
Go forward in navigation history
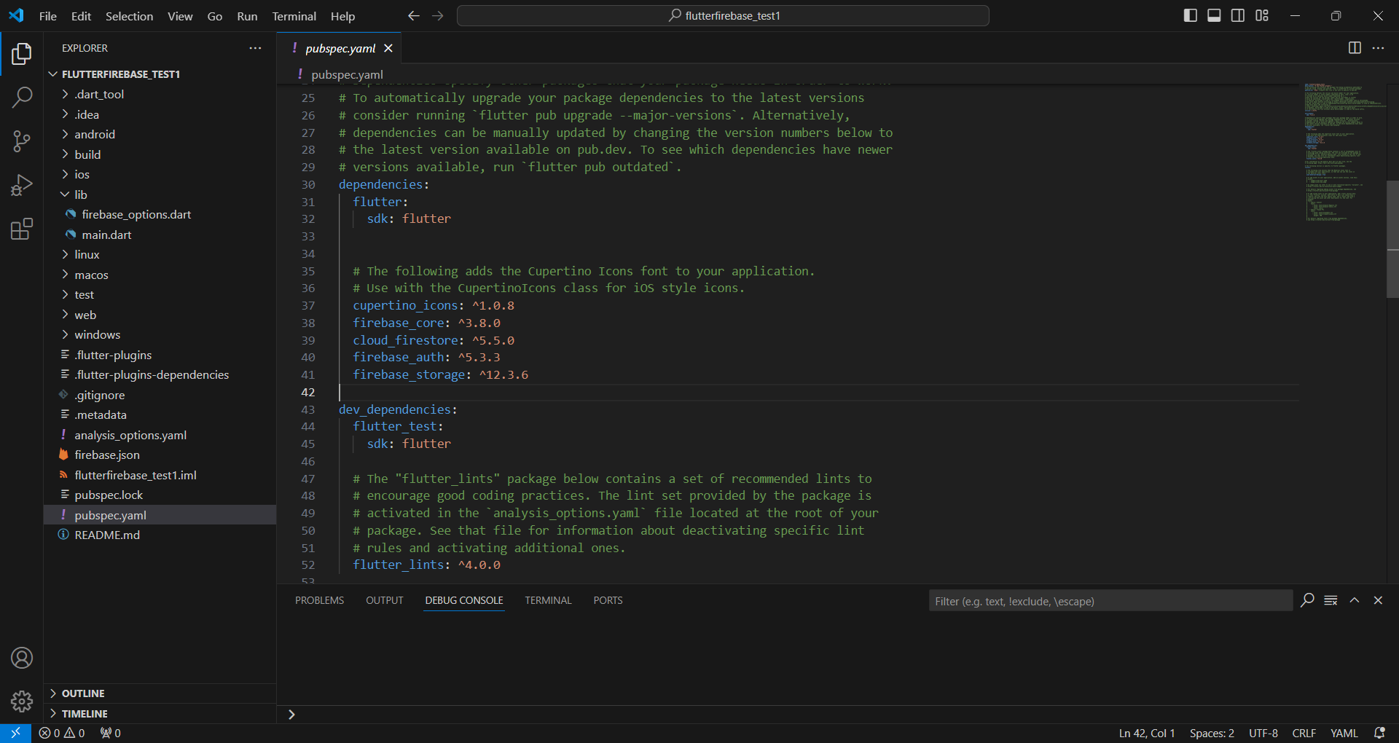point(438,15)
